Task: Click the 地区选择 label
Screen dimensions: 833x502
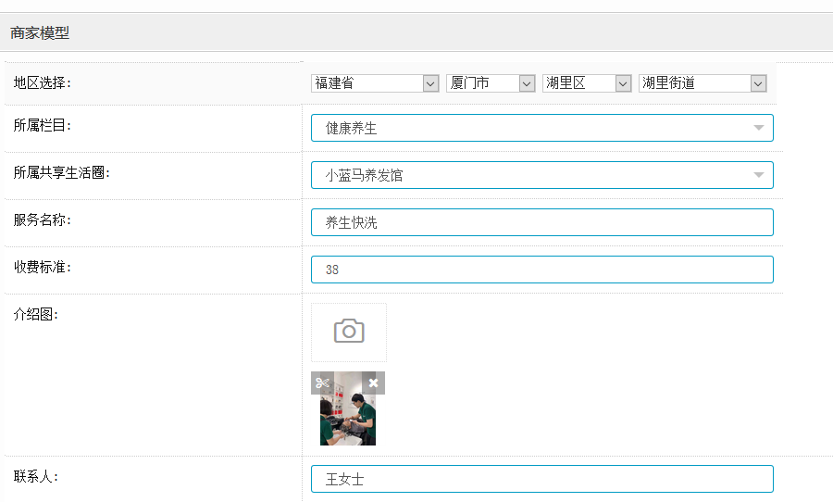Action: pos(43,83)
